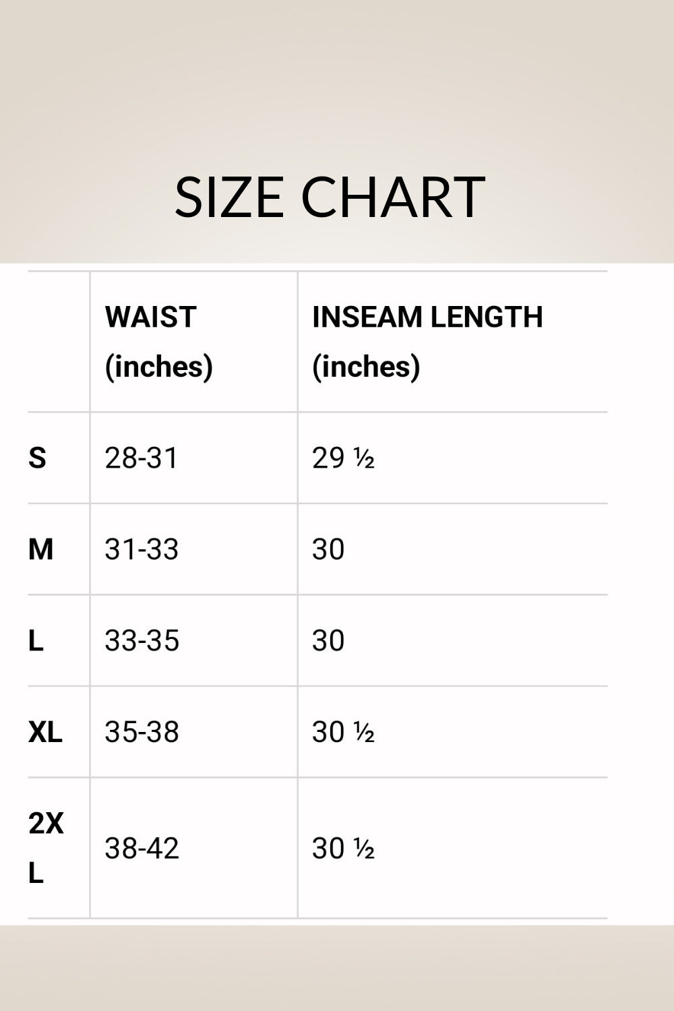Select the WAIST column header
Screen dimensions: 674x1011
(x=150, y=317)
